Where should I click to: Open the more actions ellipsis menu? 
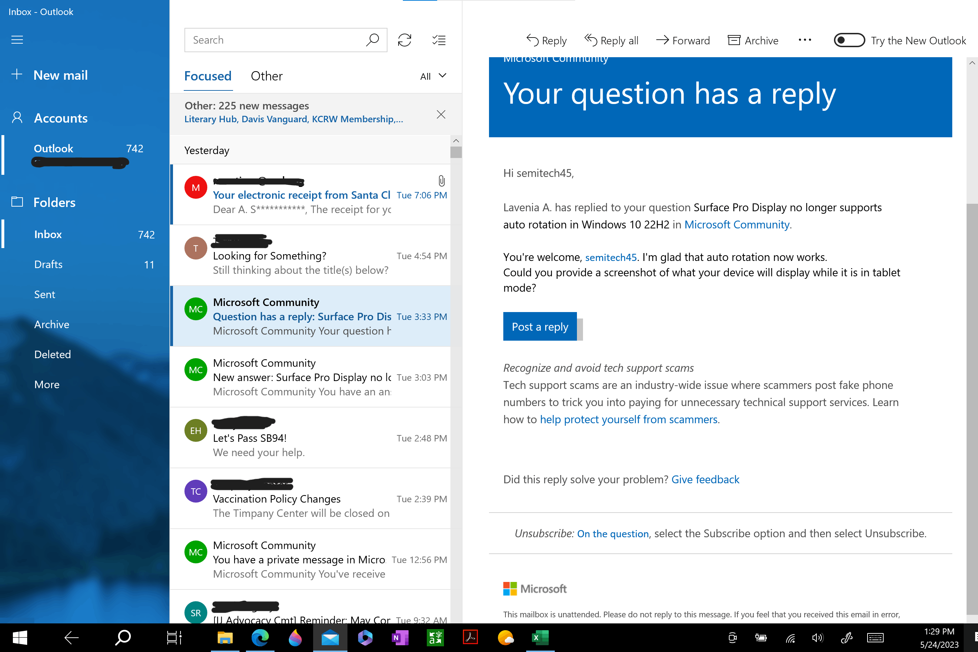click(805, 40)
